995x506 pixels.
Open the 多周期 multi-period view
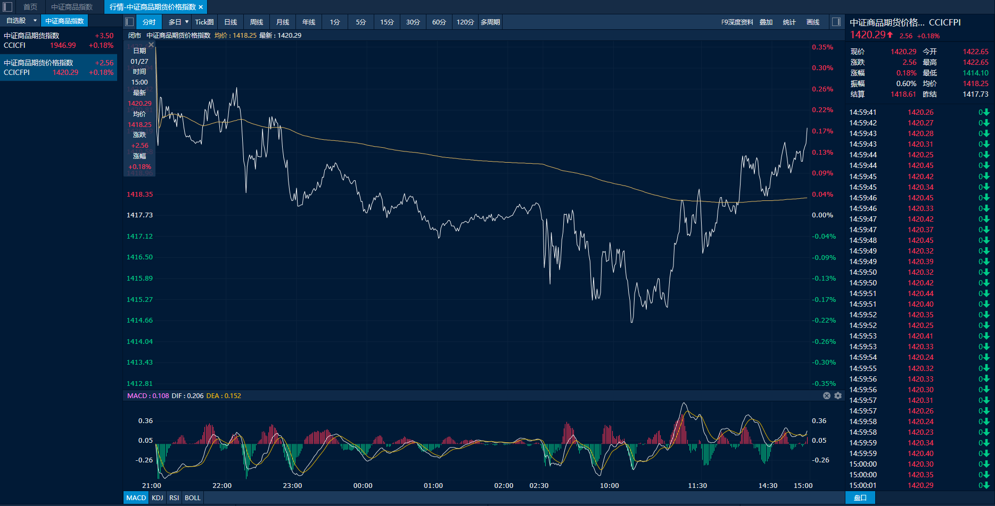click(490, 22)
